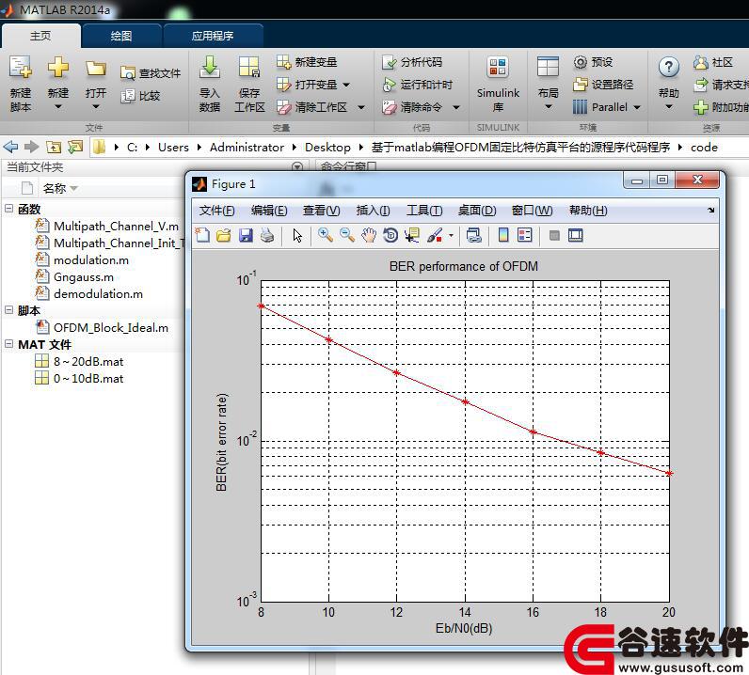The height and width of the screenshot is (675, 749).
Task: Open 工具(T) menu in Figure 1
Action: click(424, 211)
